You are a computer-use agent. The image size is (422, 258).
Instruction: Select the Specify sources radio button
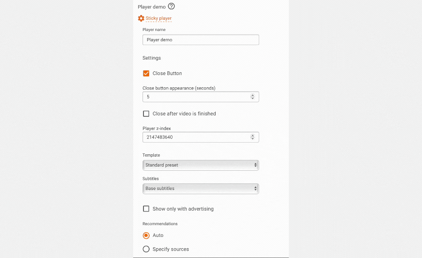pyautogui.click(x=146, y=249)
